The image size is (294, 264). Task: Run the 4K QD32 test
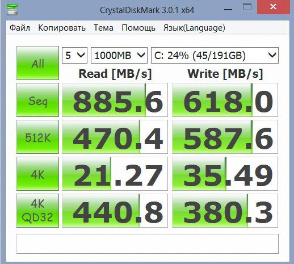[x=37, y=211]
